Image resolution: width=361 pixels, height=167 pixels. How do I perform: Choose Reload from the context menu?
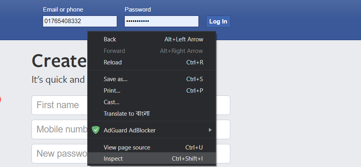pyautogui.click(x=113, y=62)
